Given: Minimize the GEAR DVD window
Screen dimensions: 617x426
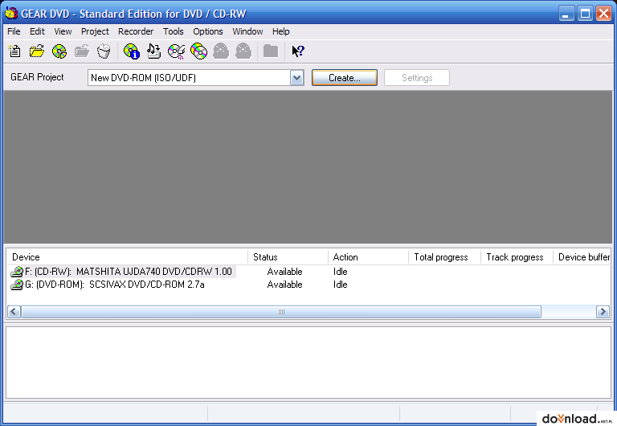Looking at the screenshot, I should click(x=566, y=14).
